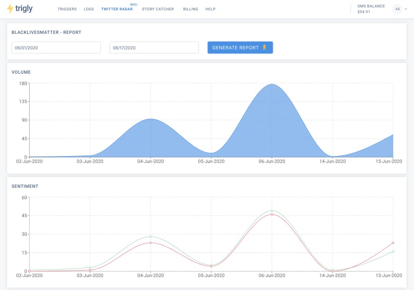
Task: Select green sentiment point at 03-Jun-2020
Action: click(90, 268)
